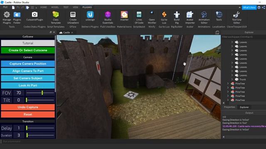Switch to the MODEL ribbon tab
The image size is (266, 149).
[x=55, y=7]
